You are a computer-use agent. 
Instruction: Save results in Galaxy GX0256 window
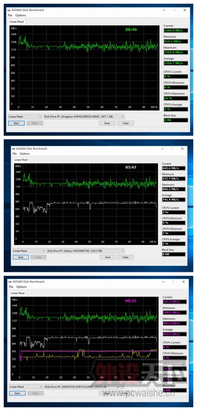(108, 257)
